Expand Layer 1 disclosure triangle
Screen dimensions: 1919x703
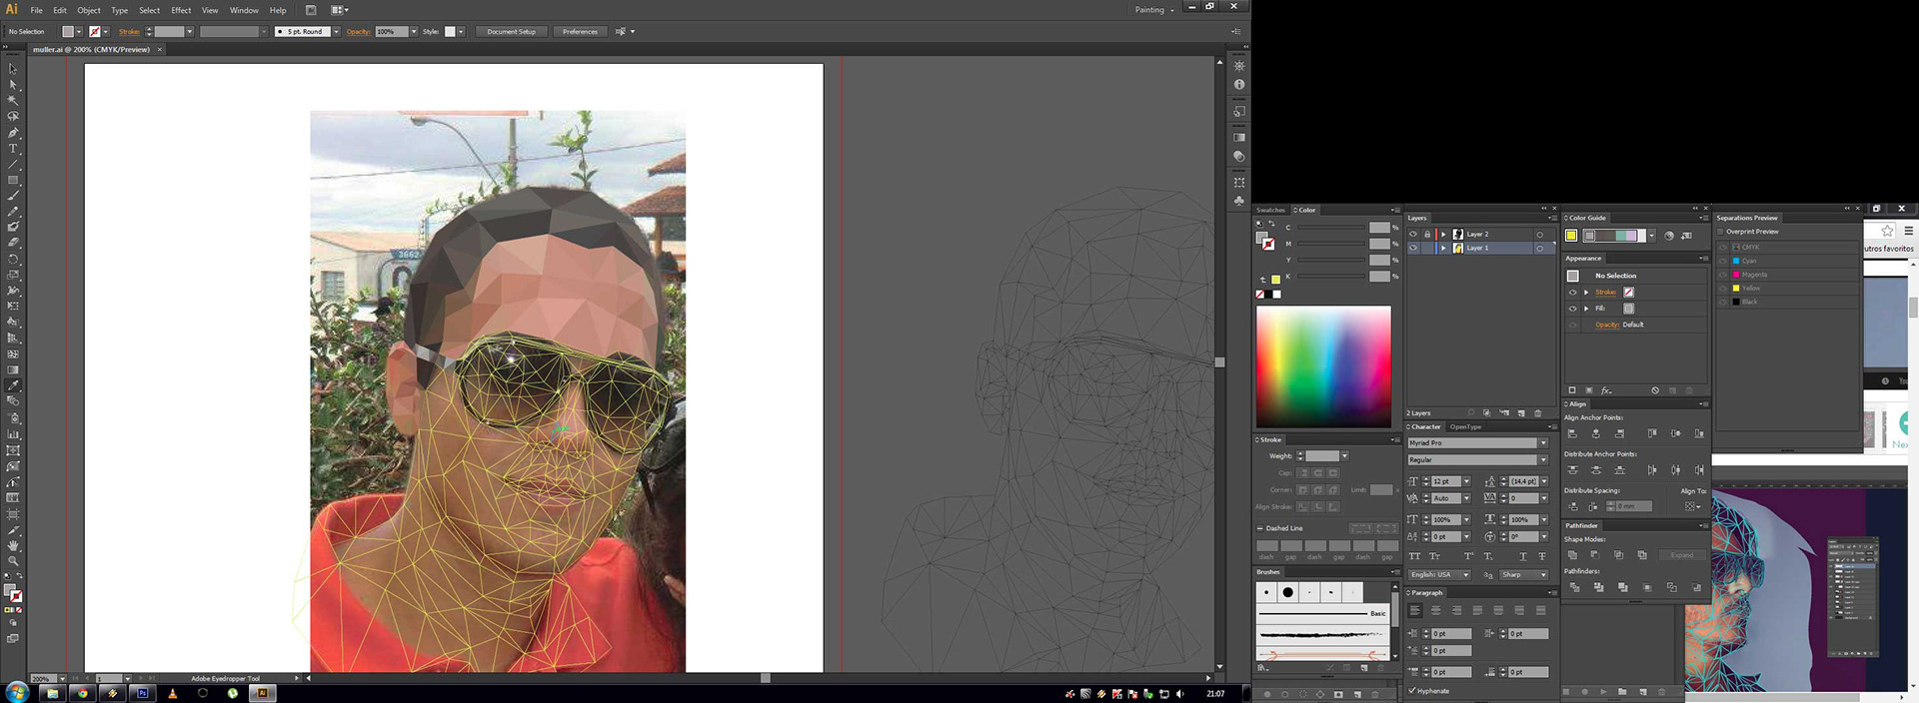click(x=1443, y=248)
